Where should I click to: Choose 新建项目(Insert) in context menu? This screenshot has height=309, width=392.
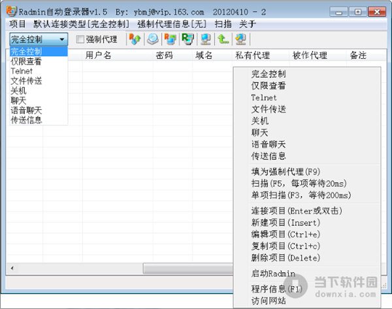[x=307, y=223]
